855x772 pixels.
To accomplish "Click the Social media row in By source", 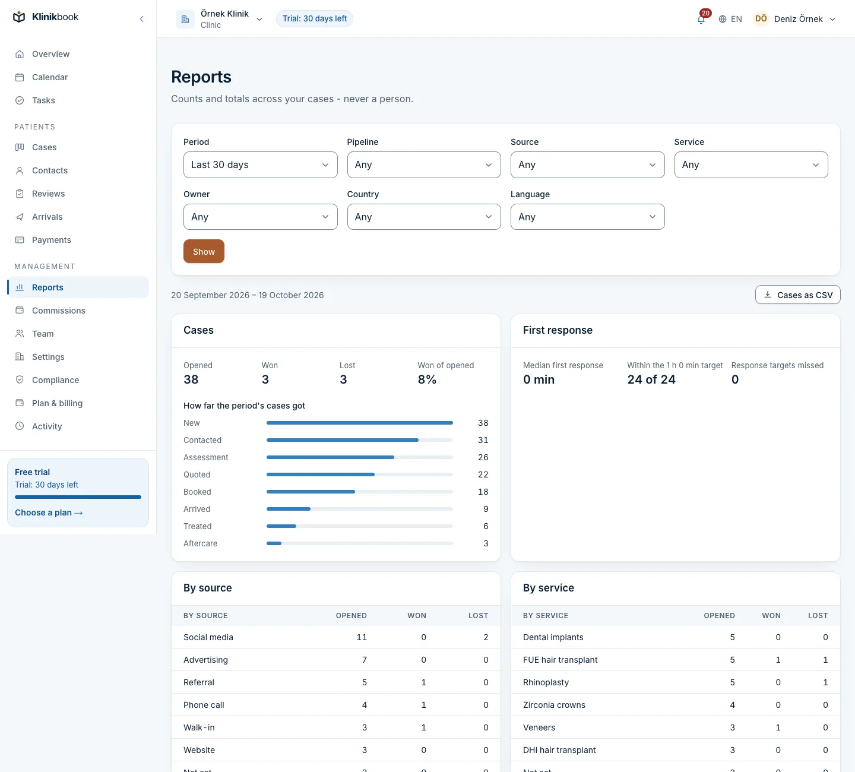I will coord(336,637).
